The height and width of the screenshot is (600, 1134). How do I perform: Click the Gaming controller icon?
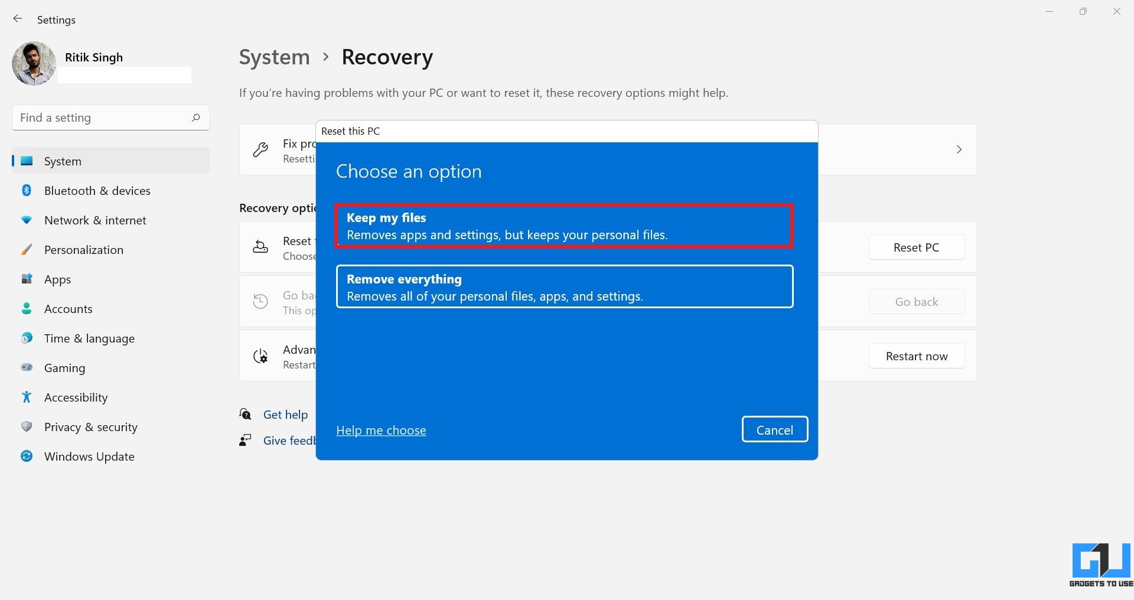[27, 367]
